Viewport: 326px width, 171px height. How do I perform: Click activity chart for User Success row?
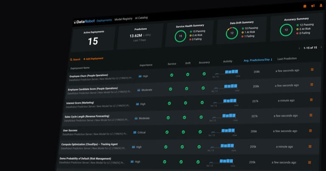point(223,132)
